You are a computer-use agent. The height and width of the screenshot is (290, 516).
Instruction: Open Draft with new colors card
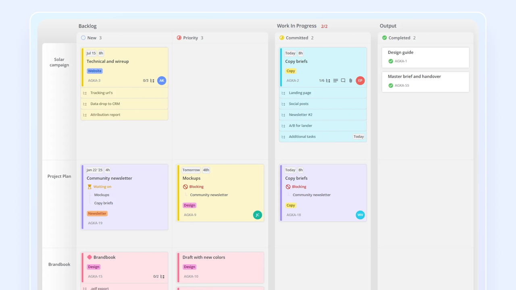coord(221,267)
